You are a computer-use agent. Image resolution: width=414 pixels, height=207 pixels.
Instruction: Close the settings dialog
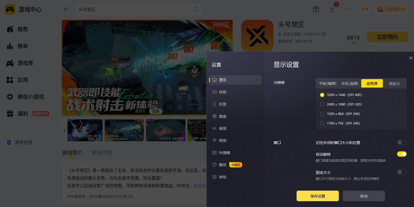[x=411, y=58]
